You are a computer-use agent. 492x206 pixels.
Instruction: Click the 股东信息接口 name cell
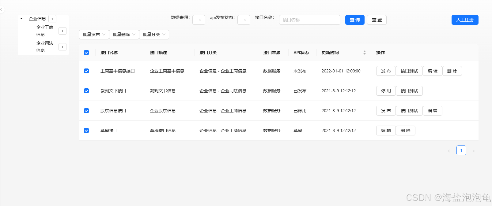(x=113, y=111)
